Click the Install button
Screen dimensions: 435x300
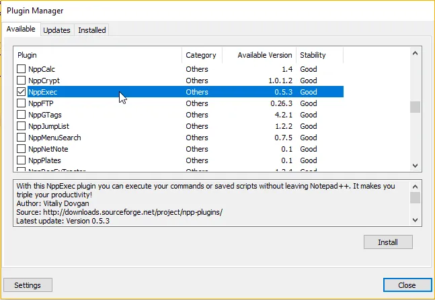click(388, 242)
